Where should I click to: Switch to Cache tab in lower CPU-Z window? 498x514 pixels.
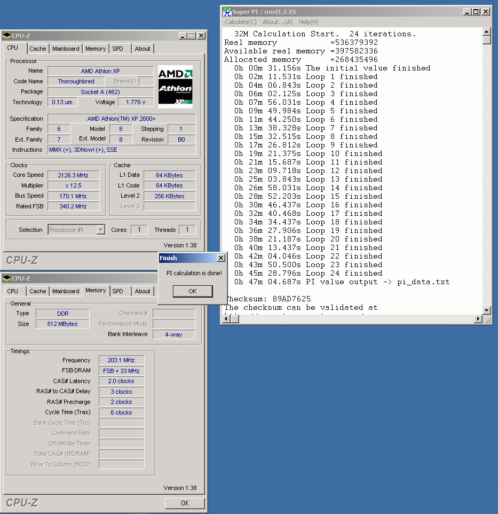point(38,291)
